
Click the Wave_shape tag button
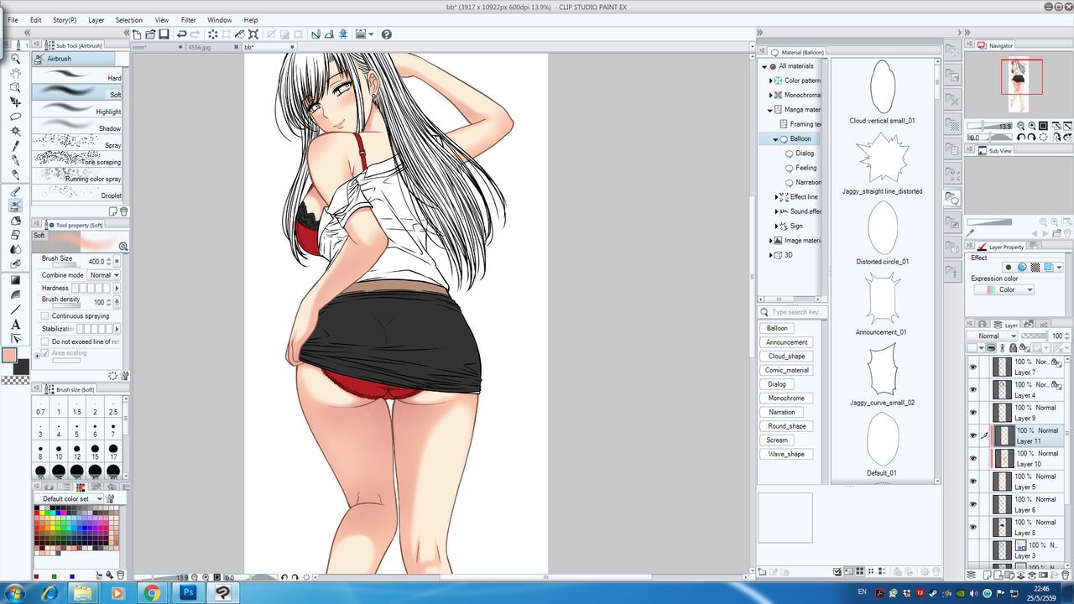pyautogui.click(x=786, y=454)
